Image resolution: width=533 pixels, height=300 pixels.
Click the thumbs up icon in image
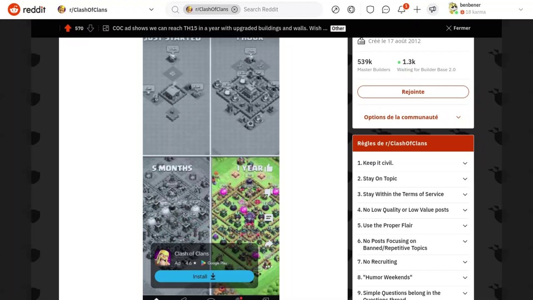coord(269,168)
